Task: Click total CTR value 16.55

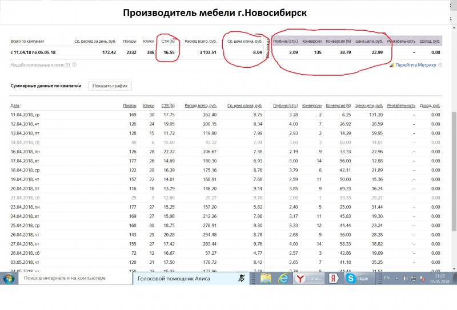Action: [x=169, y=52]
